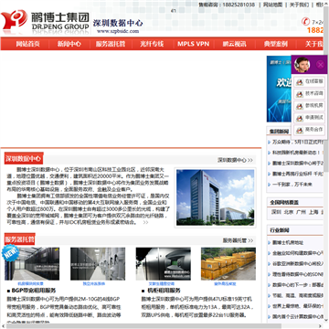The height and width of the screenshot is (329, 329).
Task: Open 鹏云视讯 navigation item
Action: (x=234, y=44)
